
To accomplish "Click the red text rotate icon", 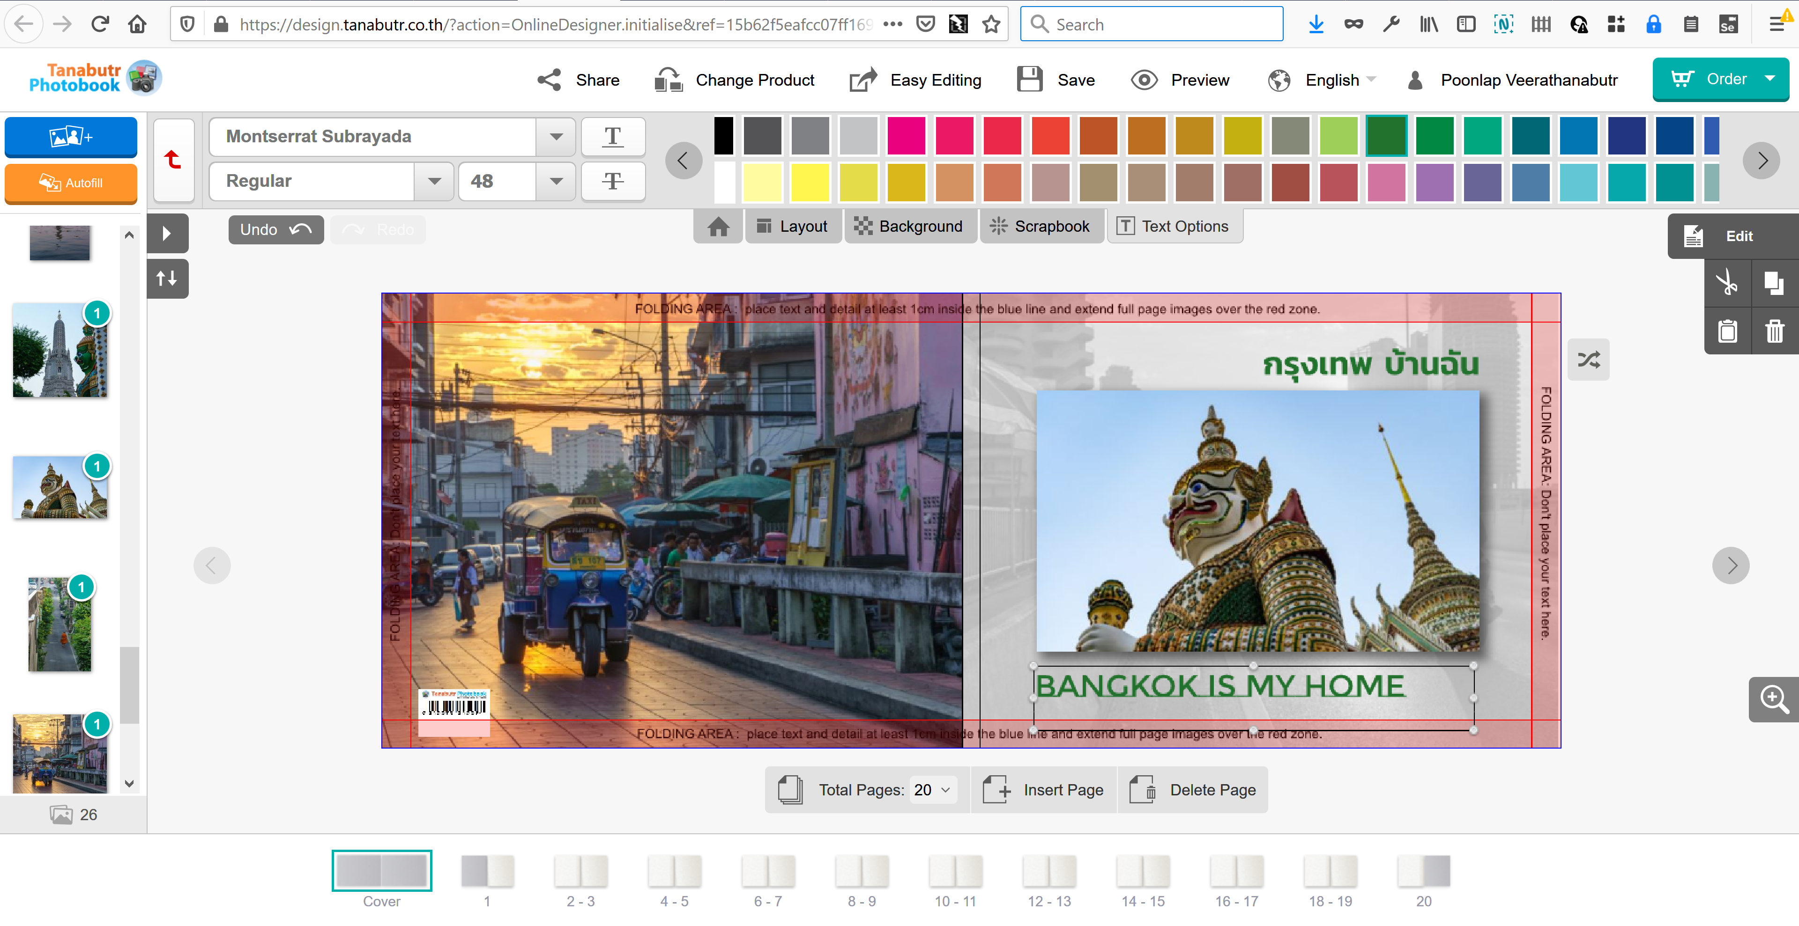I will point(173,160).
